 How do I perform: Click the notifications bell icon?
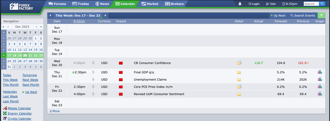point(240,4)
